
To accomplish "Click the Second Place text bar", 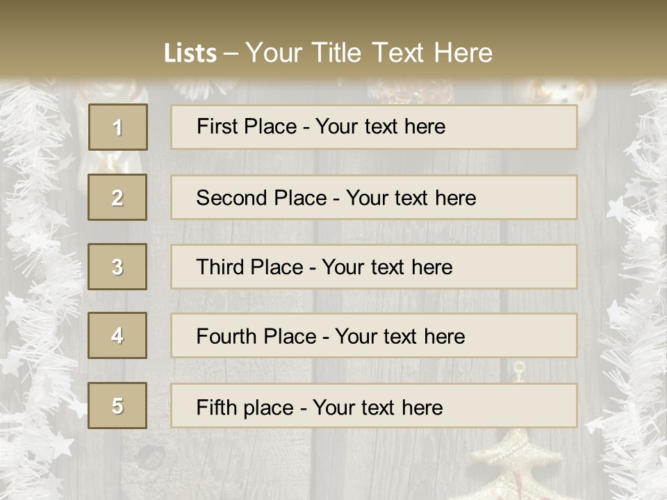I will [374, 197].
